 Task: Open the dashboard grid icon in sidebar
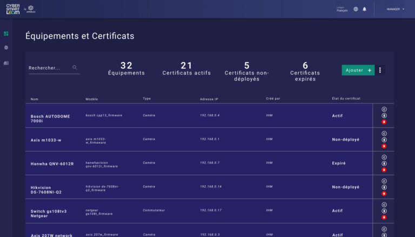tap(6, 33)
